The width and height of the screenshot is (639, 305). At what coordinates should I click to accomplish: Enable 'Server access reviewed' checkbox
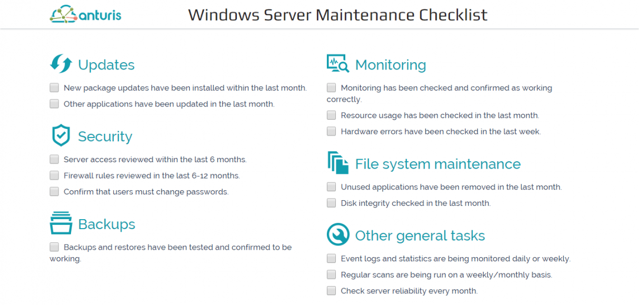[x=54, y=159]
